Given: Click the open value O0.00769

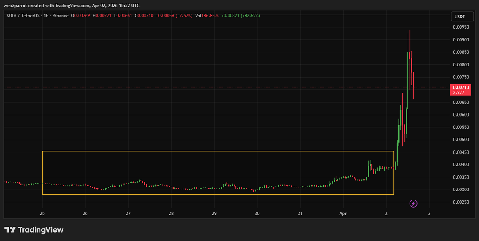Looking at the screenshot, I should click(x=81, y=16).
